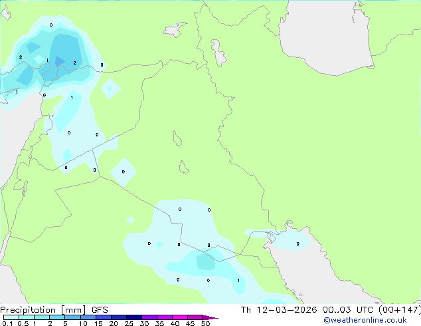Image resolution: width=421 pixels, height=326 pixels.
Task: Click the 'Precipitation [mm]' title text
Action: pos(42,310)
